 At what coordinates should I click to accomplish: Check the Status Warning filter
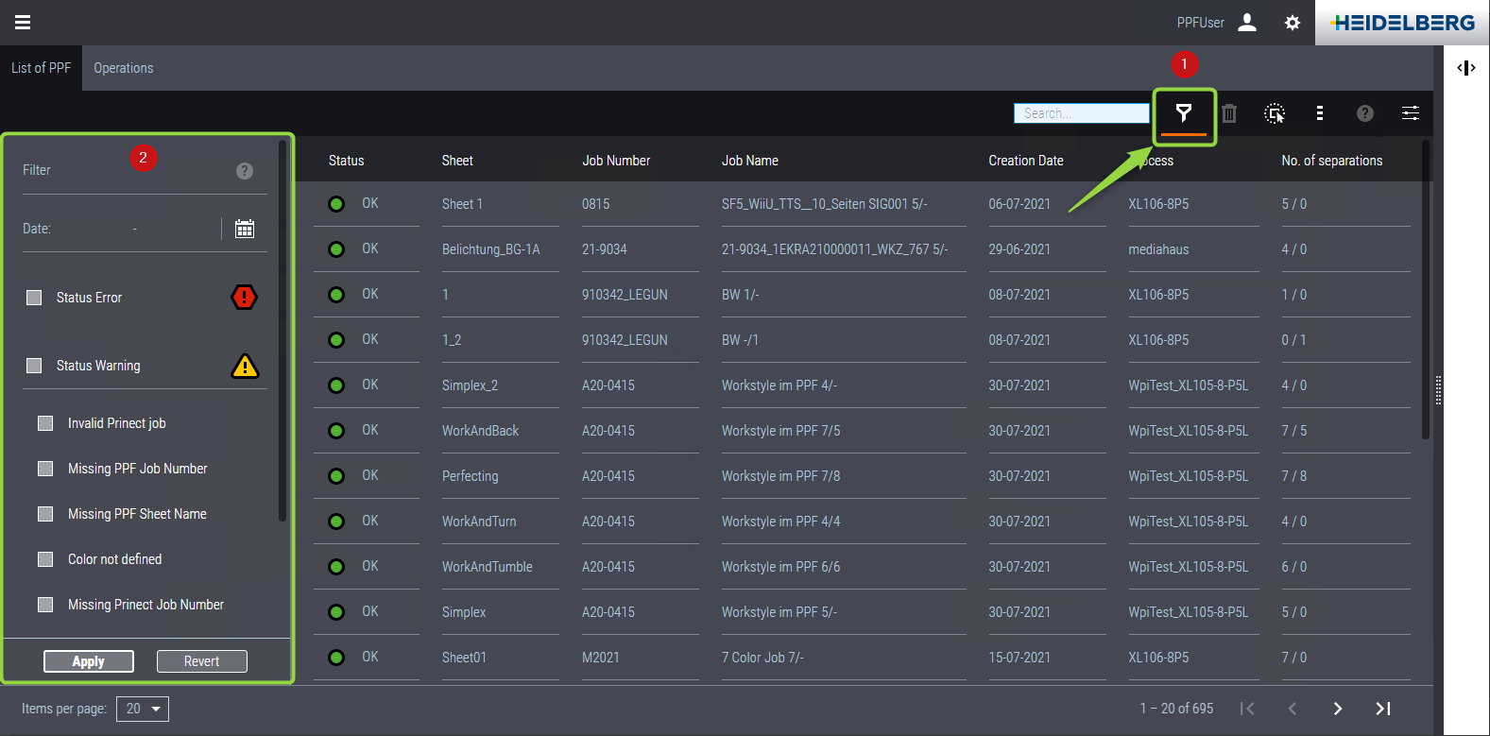[35, 366]
